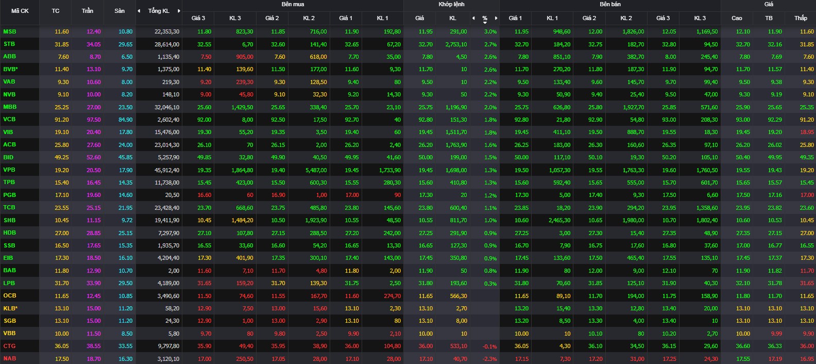Click KL 1 header under Bên bán
This screenshot has height=364, width=816.
552,18
